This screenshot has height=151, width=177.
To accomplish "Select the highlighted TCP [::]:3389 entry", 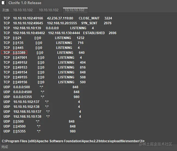I will [x=14, y=52].
